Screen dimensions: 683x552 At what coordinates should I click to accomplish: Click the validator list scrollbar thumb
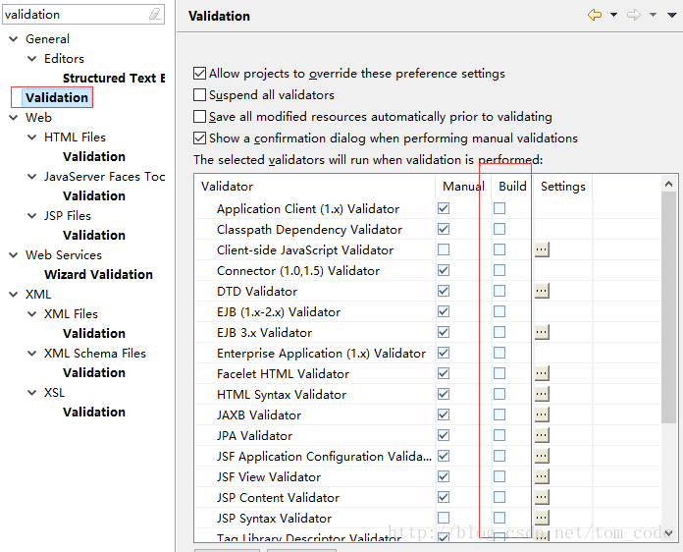[668, 307]
